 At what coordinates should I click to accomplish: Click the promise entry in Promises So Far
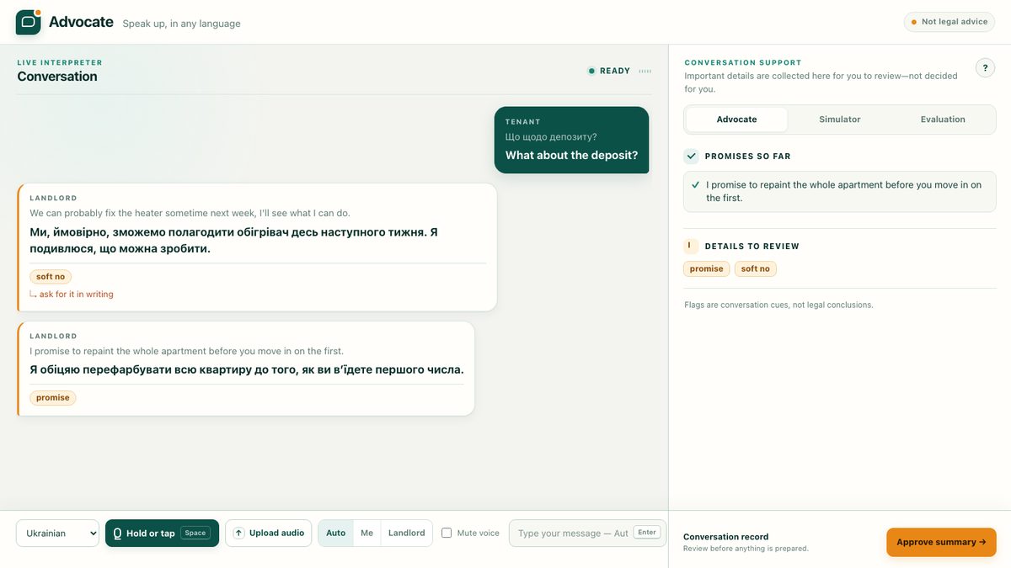pyautogui.click(x=840, y=192)
